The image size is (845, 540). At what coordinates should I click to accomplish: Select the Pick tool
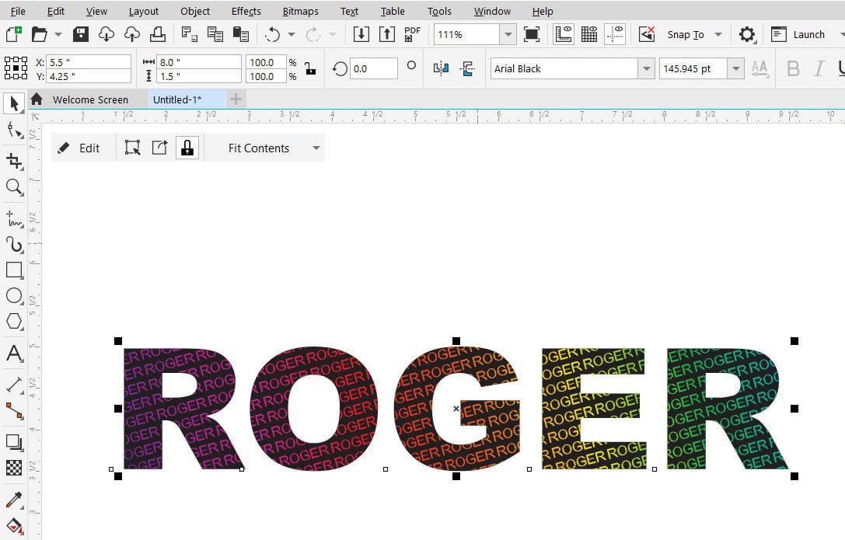[13, 103]
